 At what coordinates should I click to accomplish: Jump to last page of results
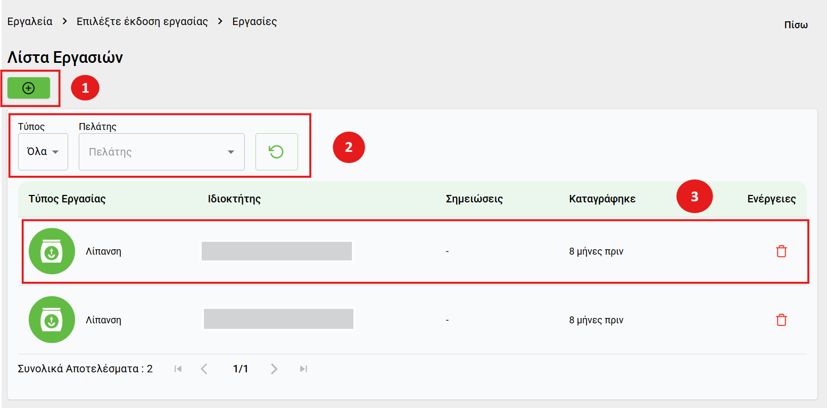click(303, 369)
